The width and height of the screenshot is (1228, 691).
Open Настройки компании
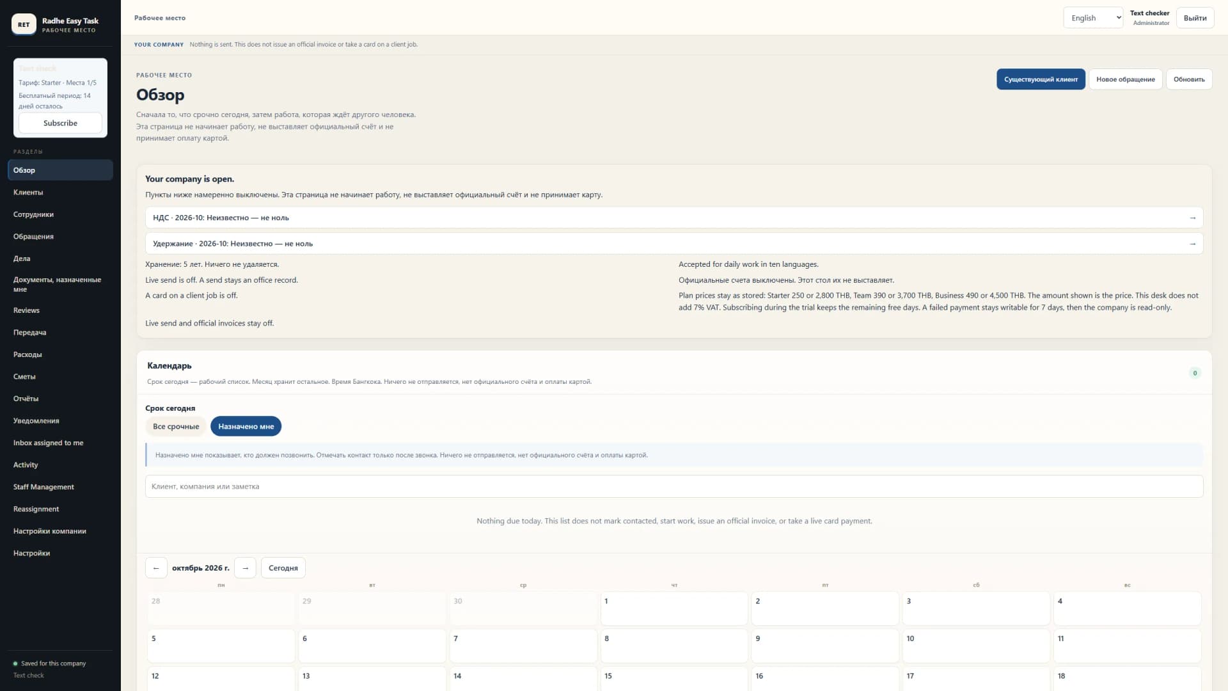[60, 531]
